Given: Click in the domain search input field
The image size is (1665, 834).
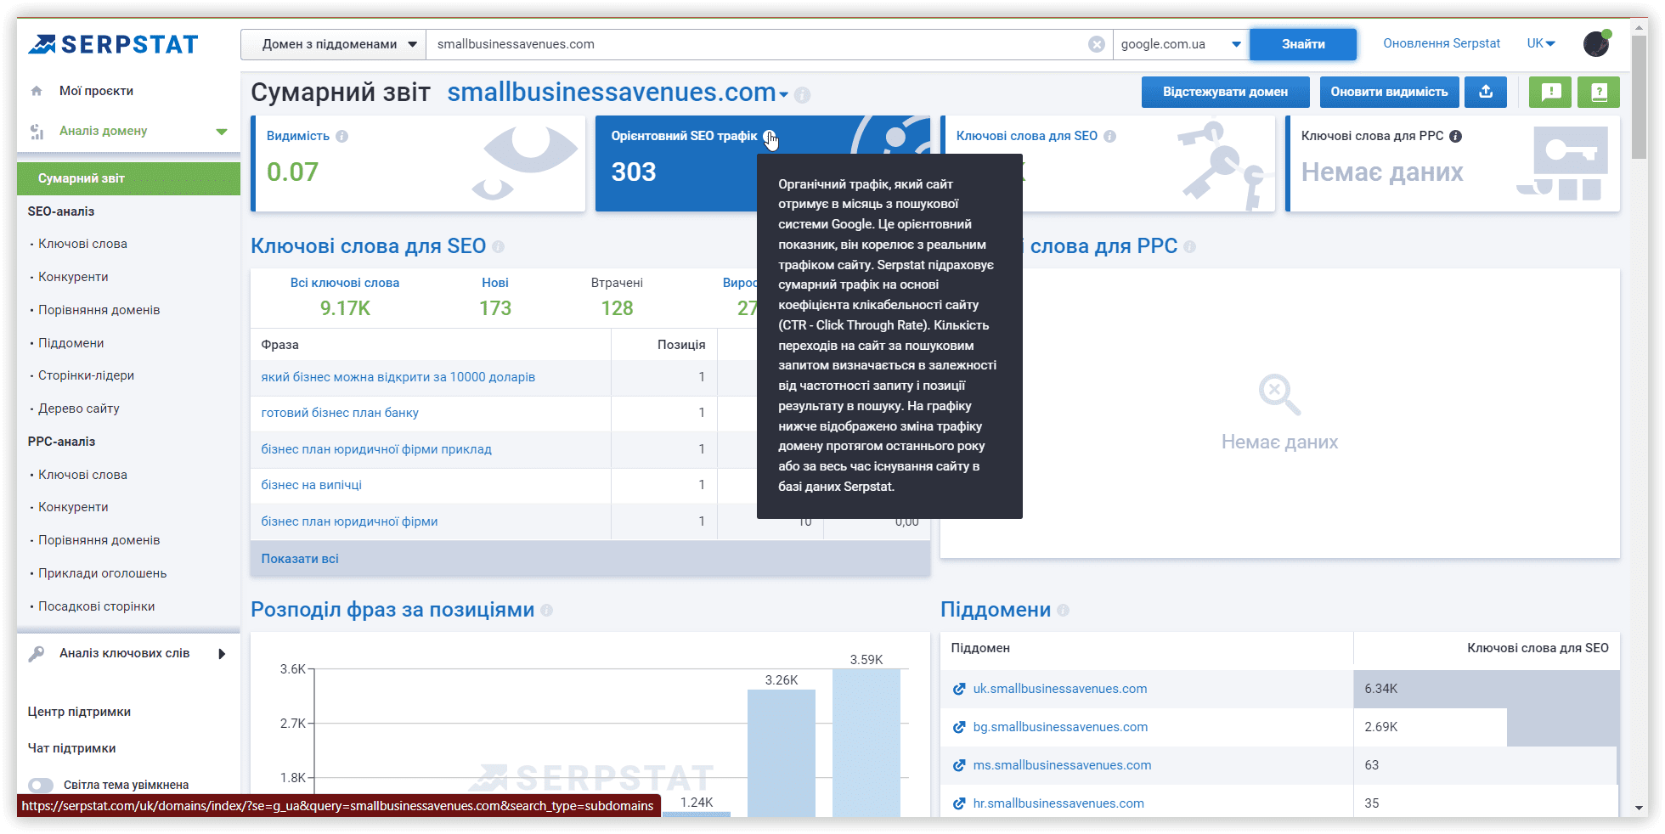Looking at the screenshot, I should coord(756,44).
